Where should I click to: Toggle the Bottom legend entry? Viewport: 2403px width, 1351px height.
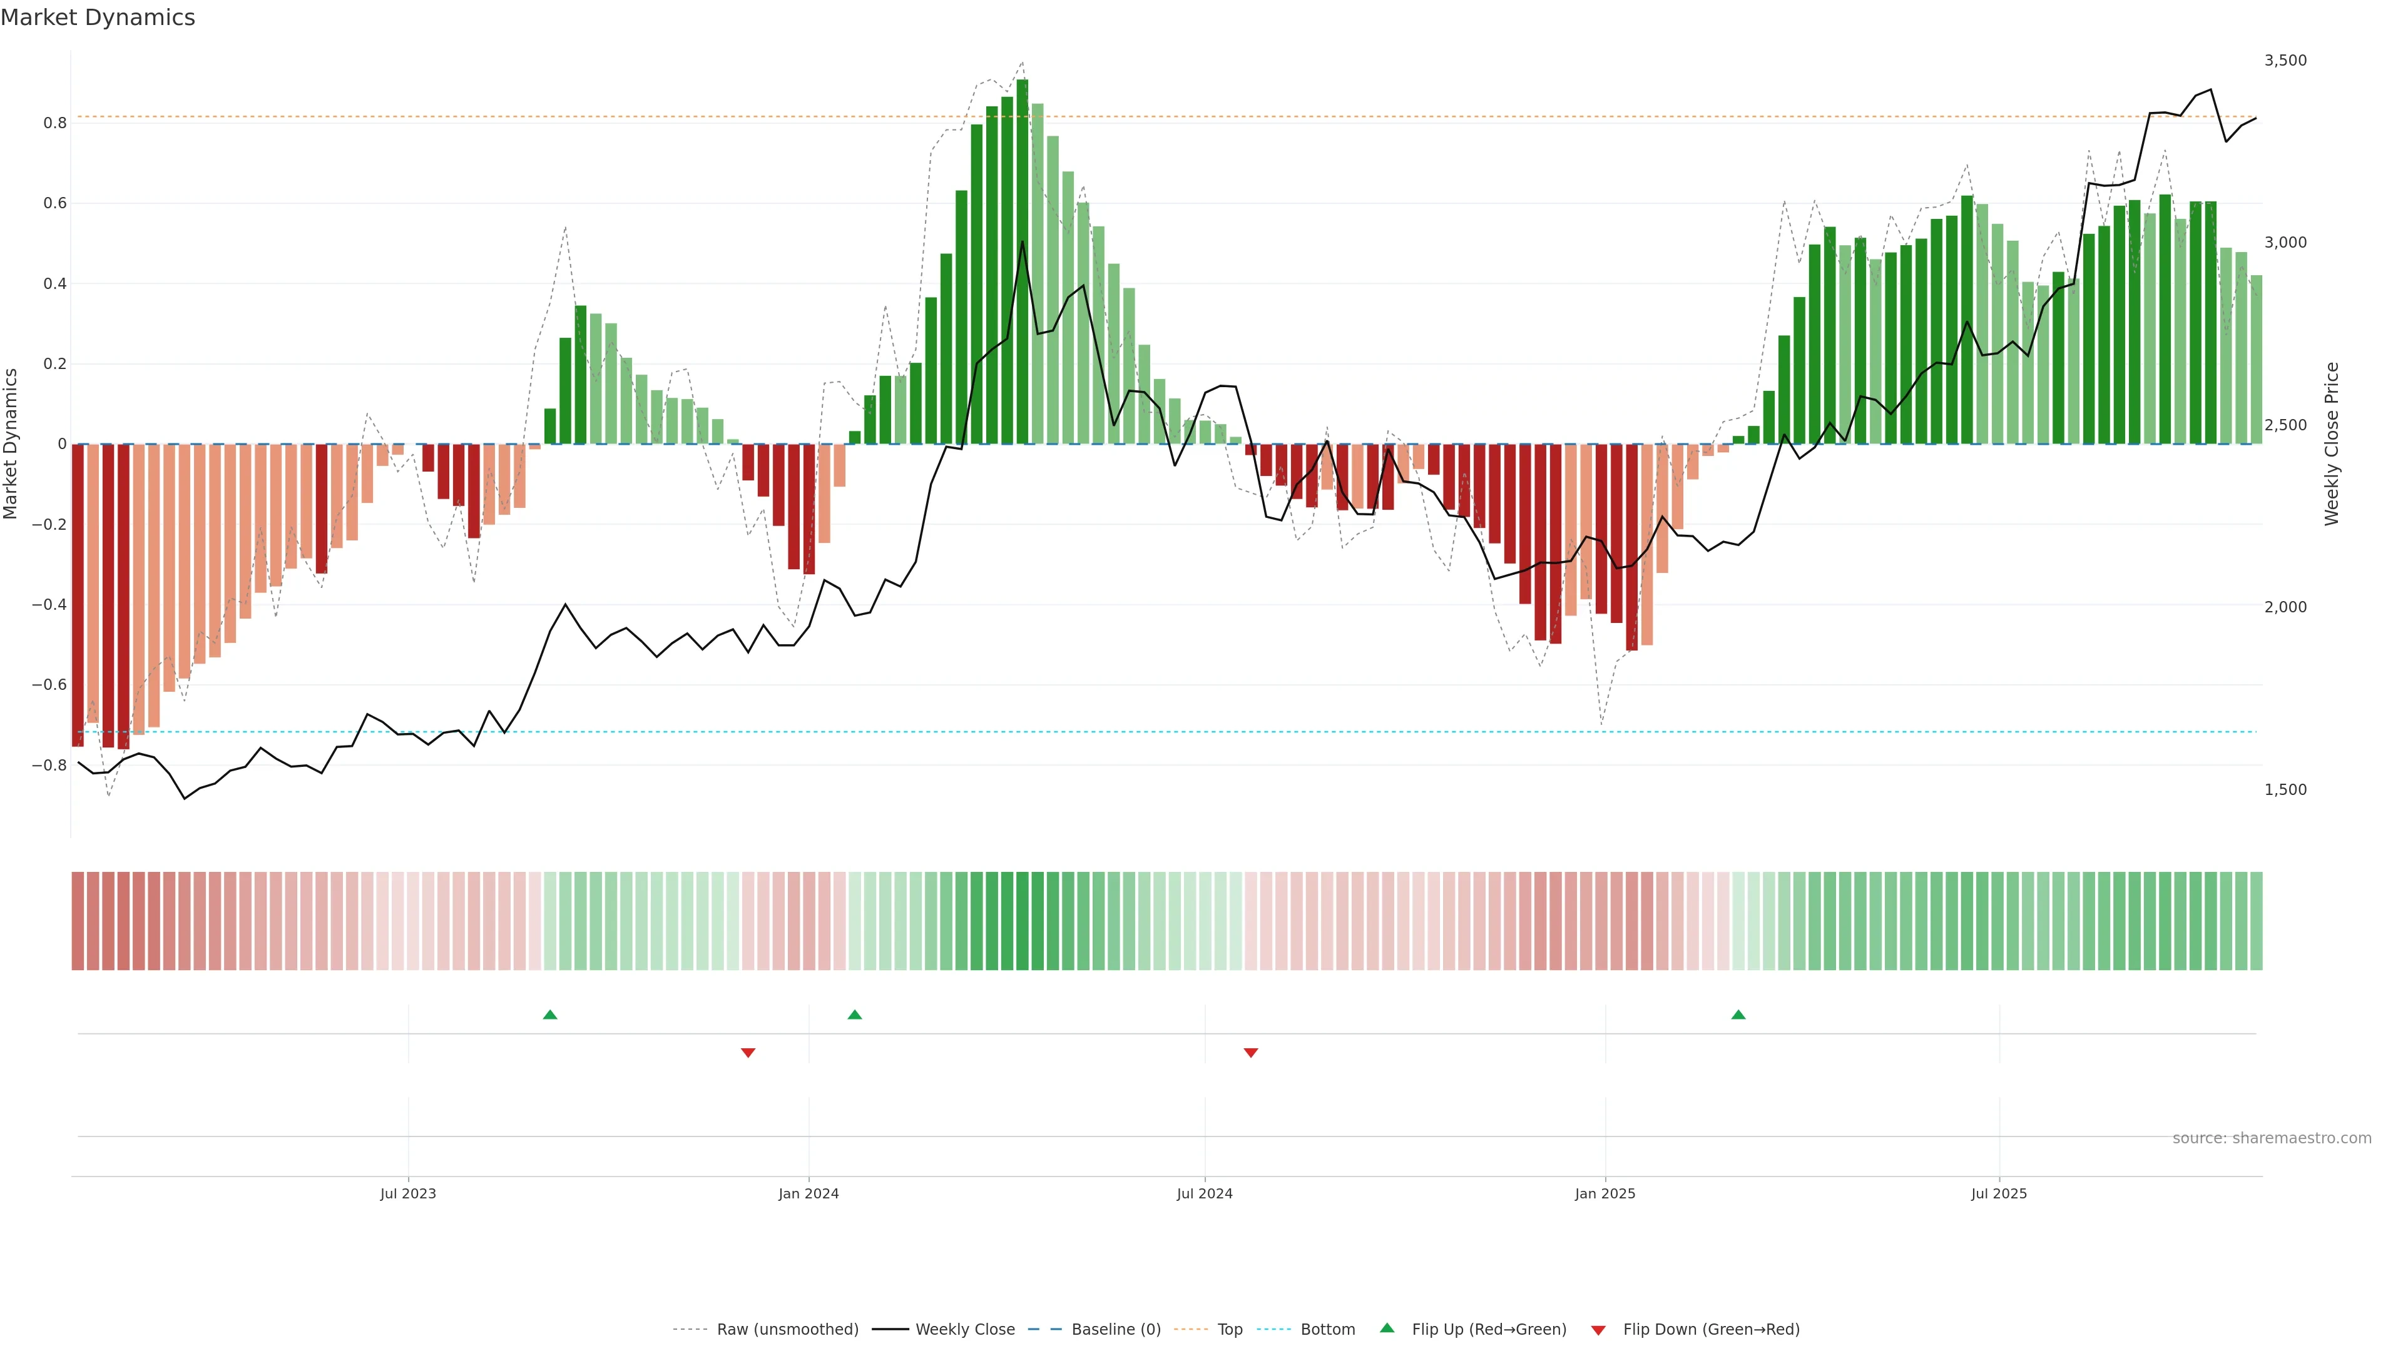point(1327,1330)
